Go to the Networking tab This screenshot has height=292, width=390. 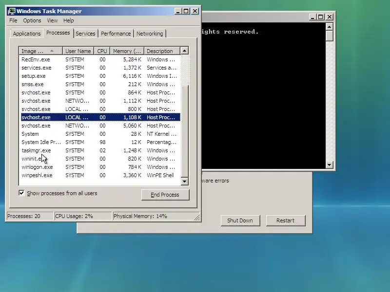150,34
